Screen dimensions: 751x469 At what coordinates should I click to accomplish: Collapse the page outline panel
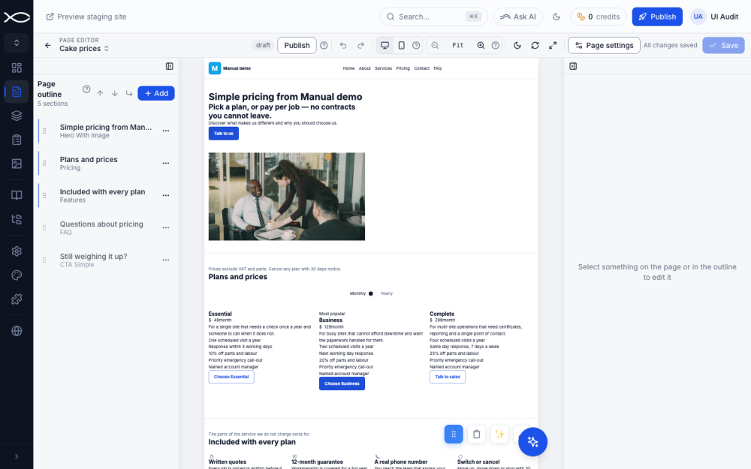pyautogui.click(x=170, y=66)
